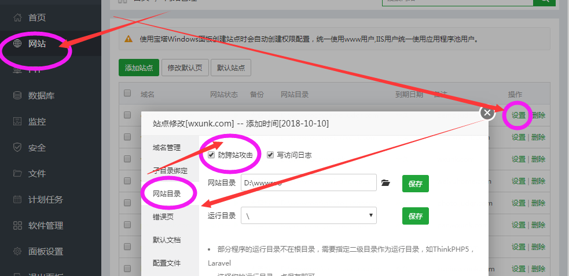
Task: Toggle the 写访问日志 checkbox
Action: pyautogui.click(x=270, y=155)
